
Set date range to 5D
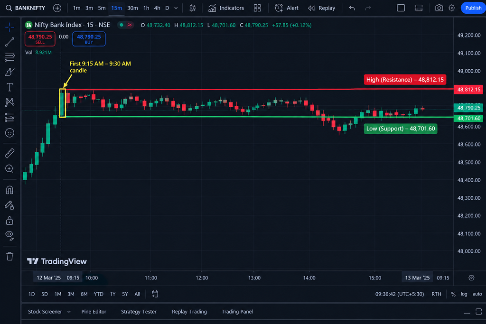[45, 294]
